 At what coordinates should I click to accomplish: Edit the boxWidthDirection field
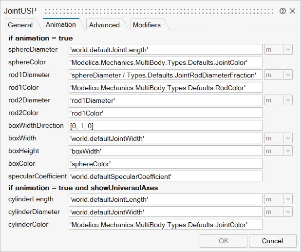pyautogui.click(x=166, y=125)
